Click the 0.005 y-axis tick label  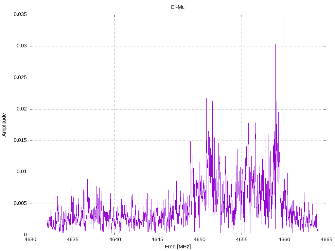click(20, 204)
